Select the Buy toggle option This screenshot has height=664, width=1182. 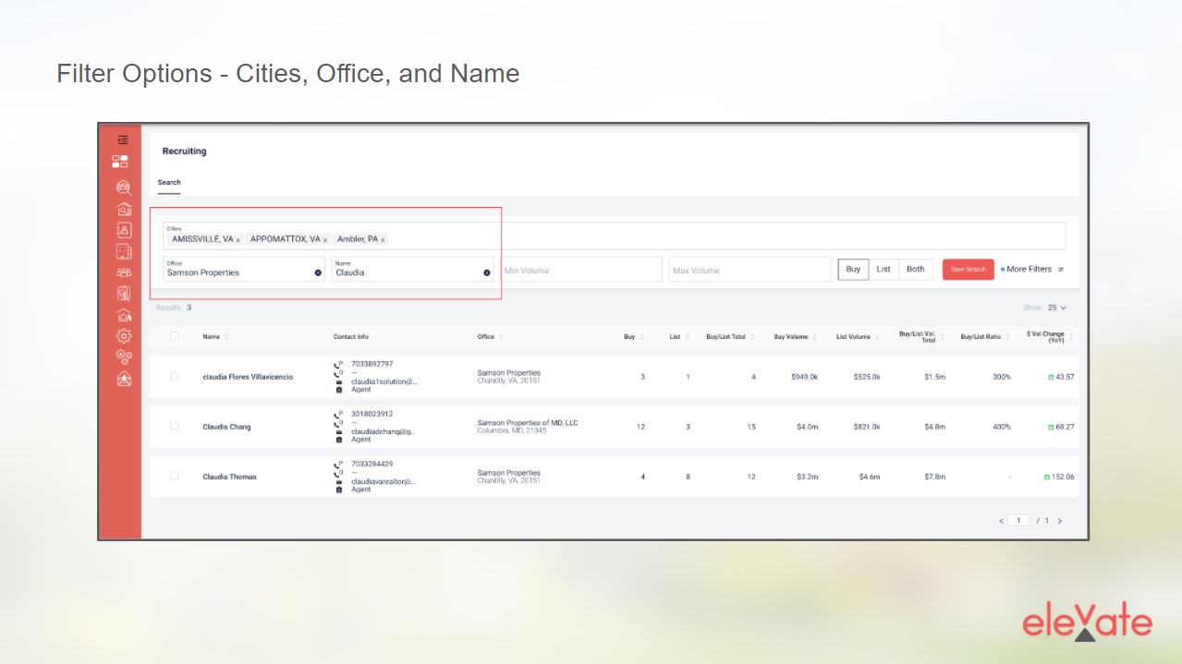[853, 270]
